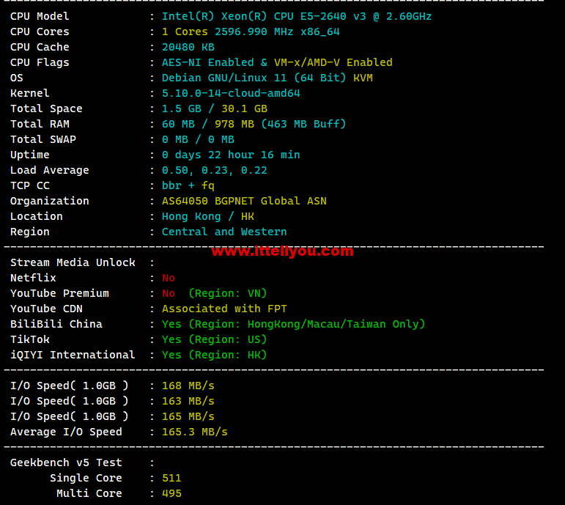This screenshot has height=505, width=565.
Task: Click the CPU Model value text
Action: pyautogui.click(x=297, y=16)
